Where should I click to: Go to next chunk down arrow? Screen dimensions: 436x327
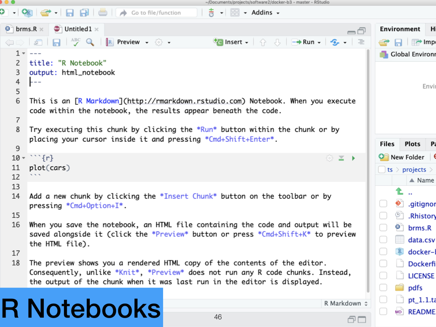(277, 42)
